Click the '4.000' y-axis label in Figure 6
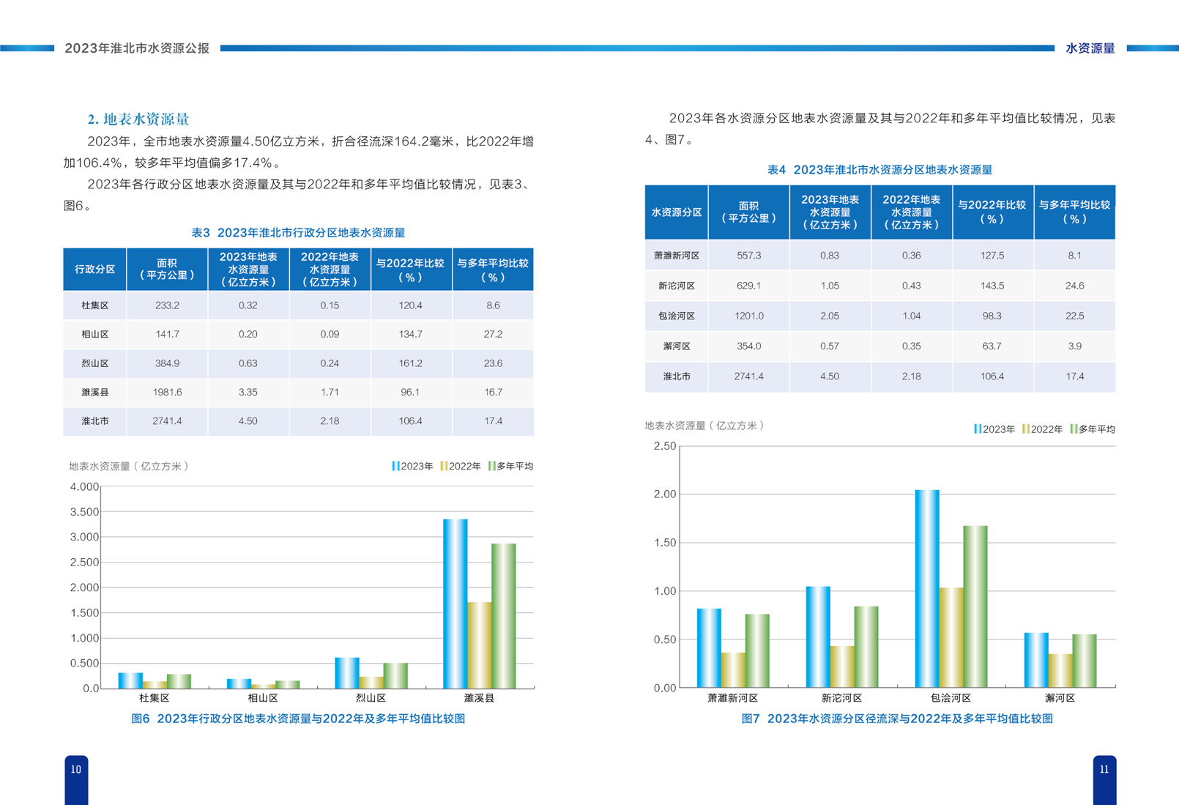1179x805 pixels. click(84, 487)
